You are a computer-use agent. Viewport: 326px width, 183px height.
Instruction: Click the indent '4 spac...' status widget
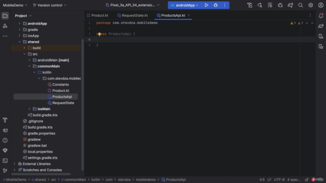pyautogui.click(x=294, y=179)
